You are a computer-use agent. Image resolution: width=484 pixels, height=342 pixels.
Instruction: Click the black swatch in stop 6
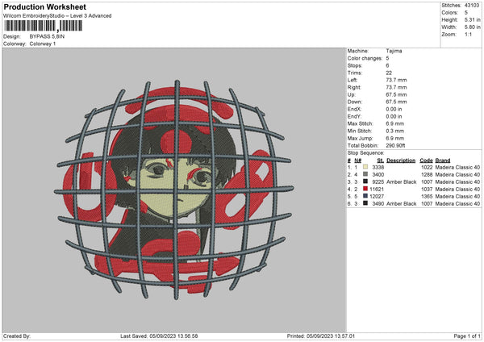point(365,203)
